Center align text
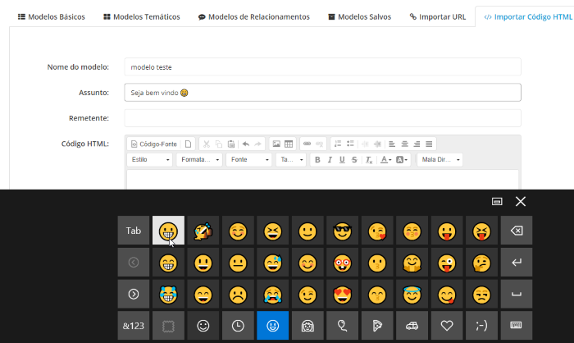Viewport: 574px width, 343px height. pyautogui.click(x=404, y=144)
